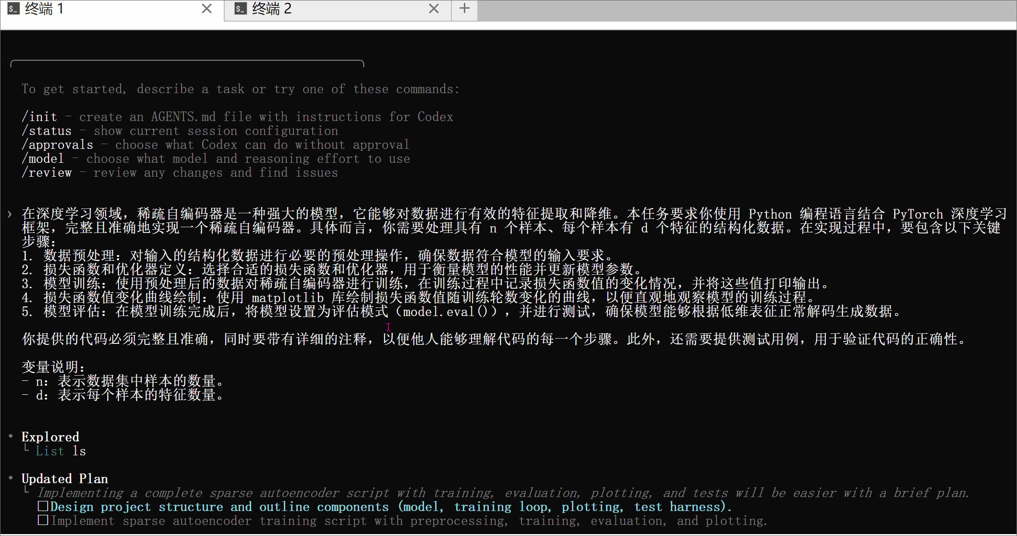Image resolution: width=1017 pixels, height=536 pixels.
Task: Switch to the 终端 2 tab
Action: pos(272,9)
